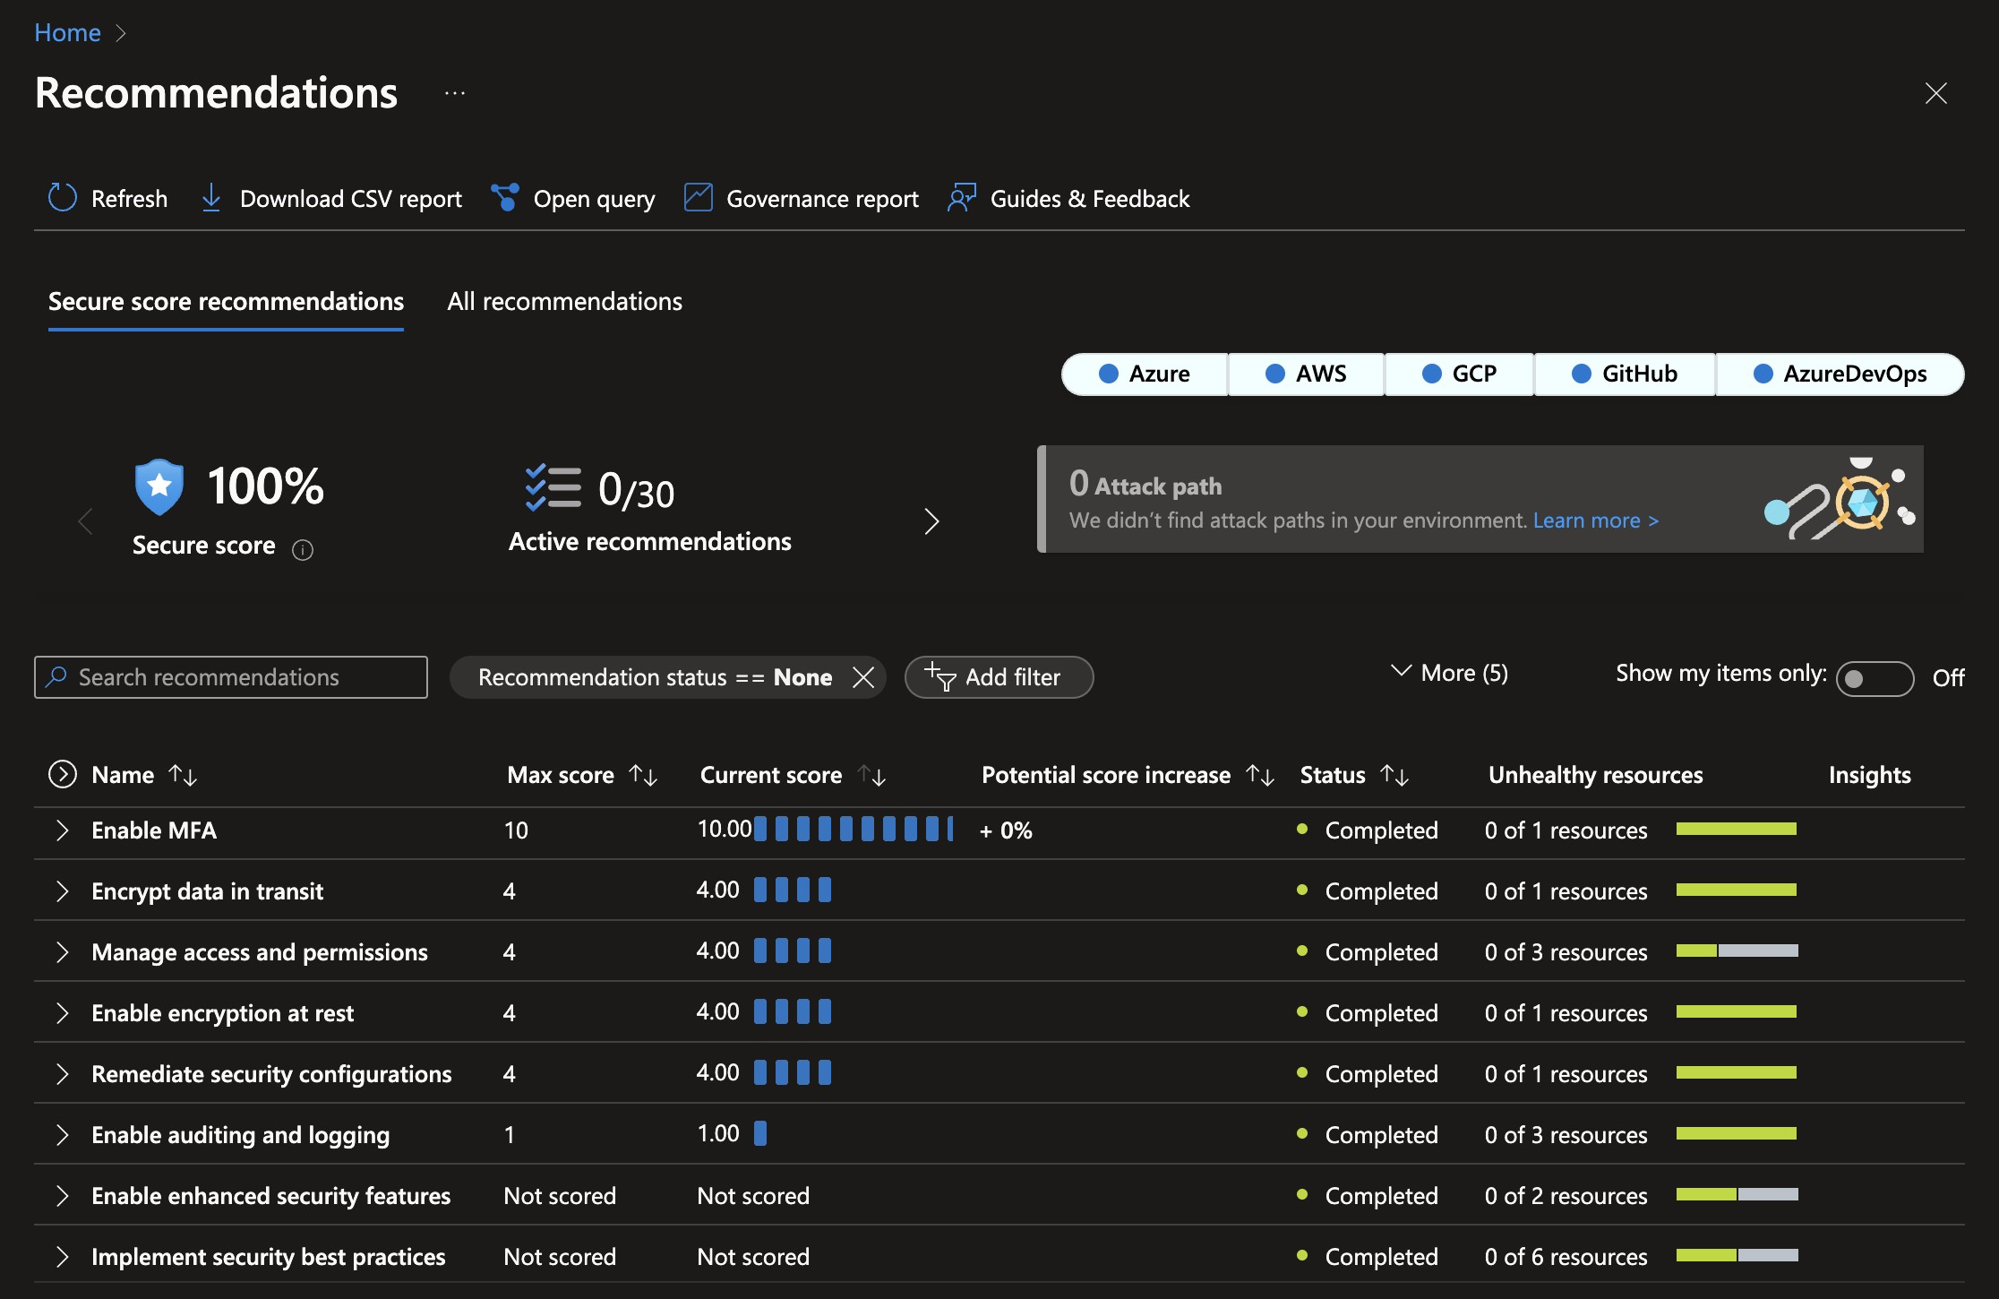Open the More (5) dropdown
The image size is (1999, 1299).
(1449, 673)
